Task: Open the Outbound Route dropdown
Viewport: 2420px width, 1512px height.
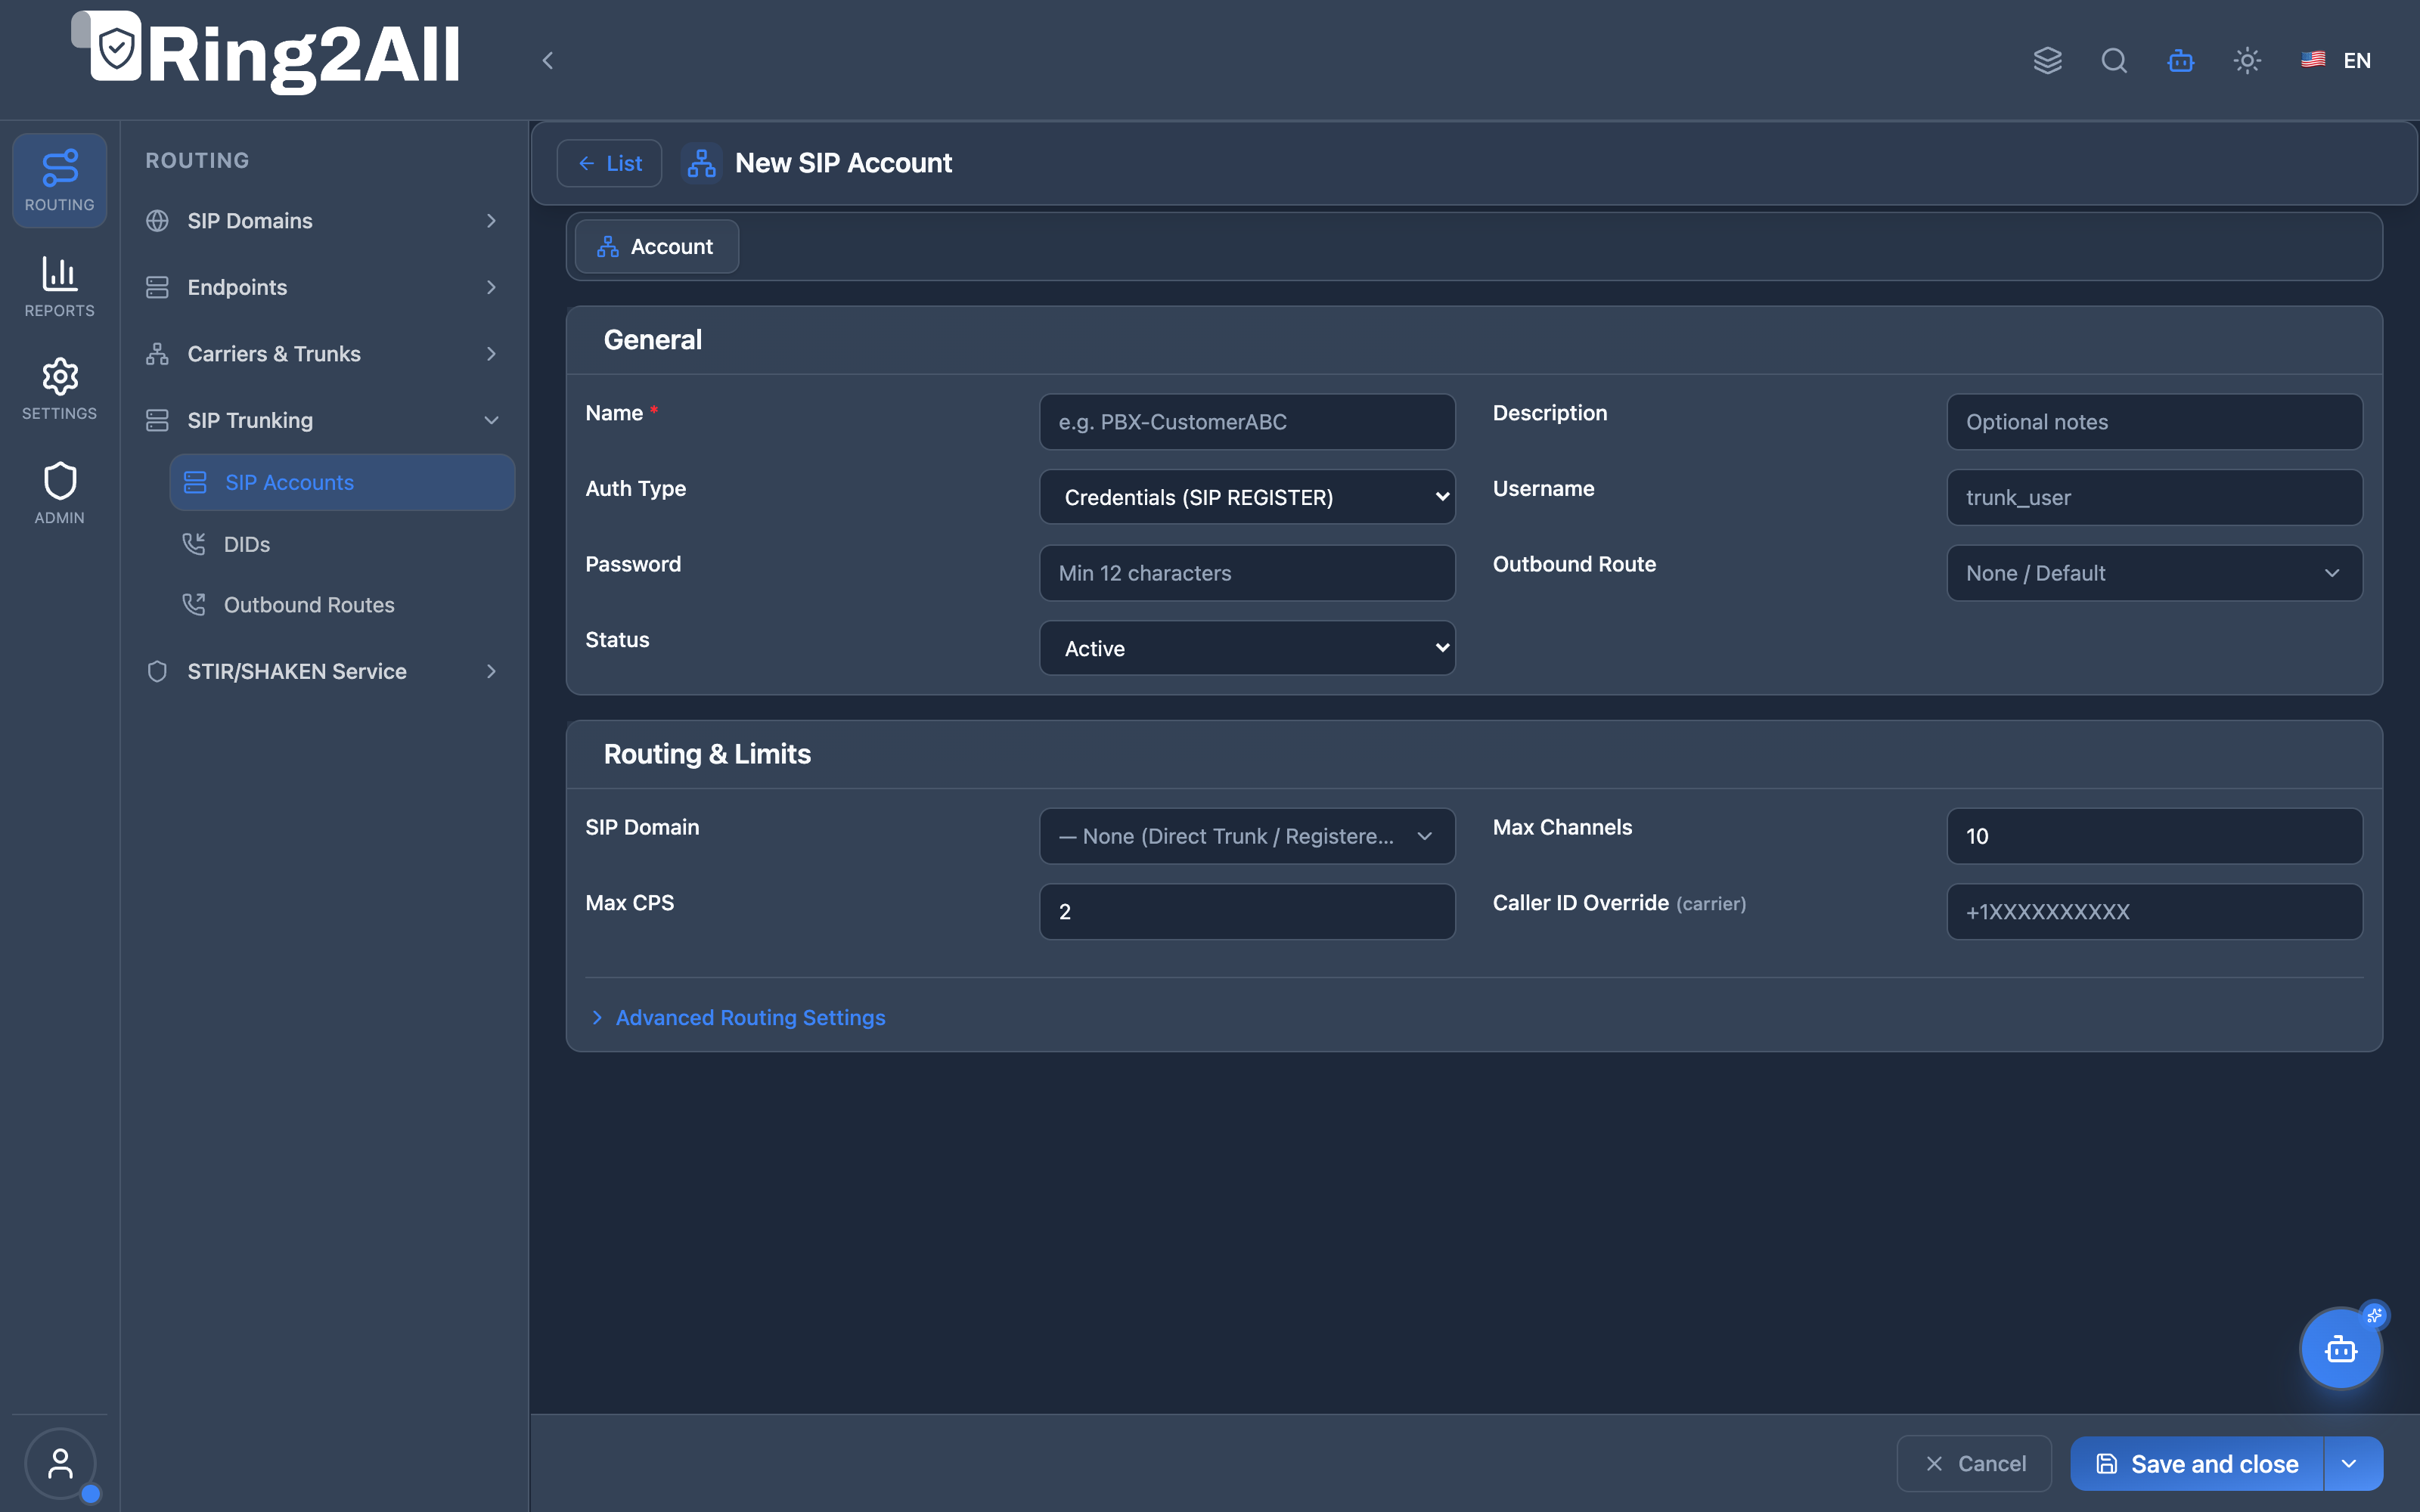Action: tap(2154, 573)
